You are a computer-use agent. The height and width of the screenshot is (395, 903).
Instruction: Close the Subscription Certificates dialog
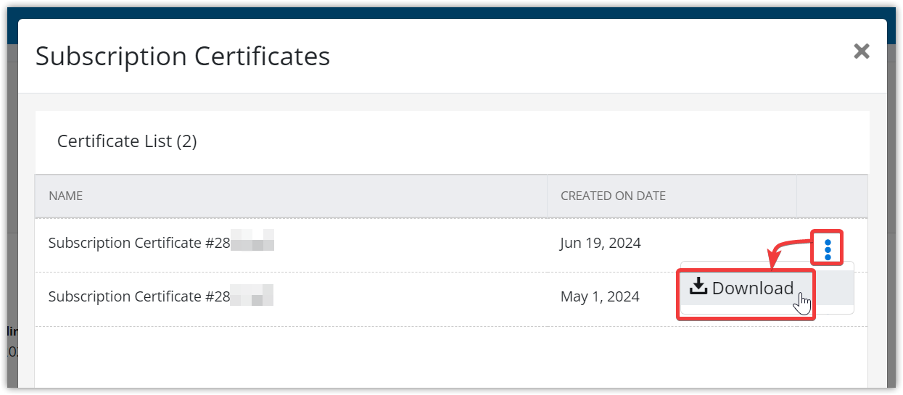click(x=861, y=51)
